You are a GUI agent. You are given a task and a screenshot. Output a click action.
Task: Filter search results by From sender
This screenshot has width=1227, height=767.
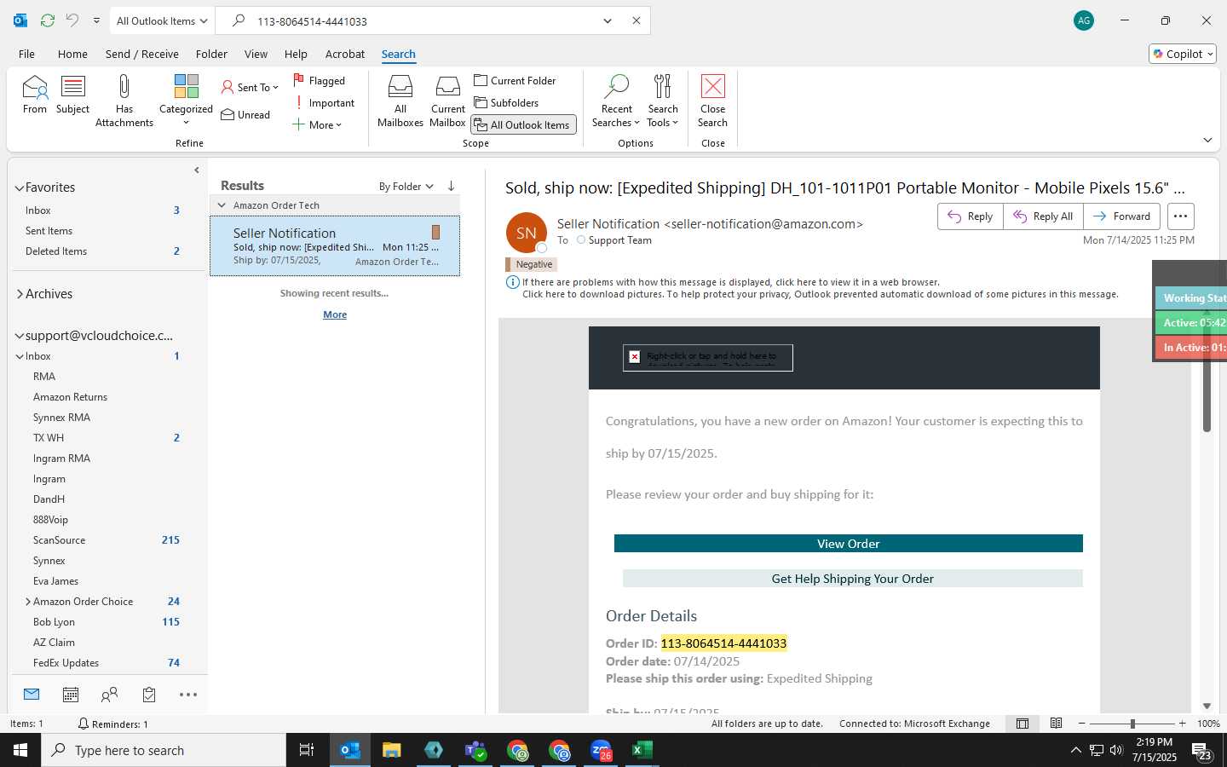coord(35,95)
